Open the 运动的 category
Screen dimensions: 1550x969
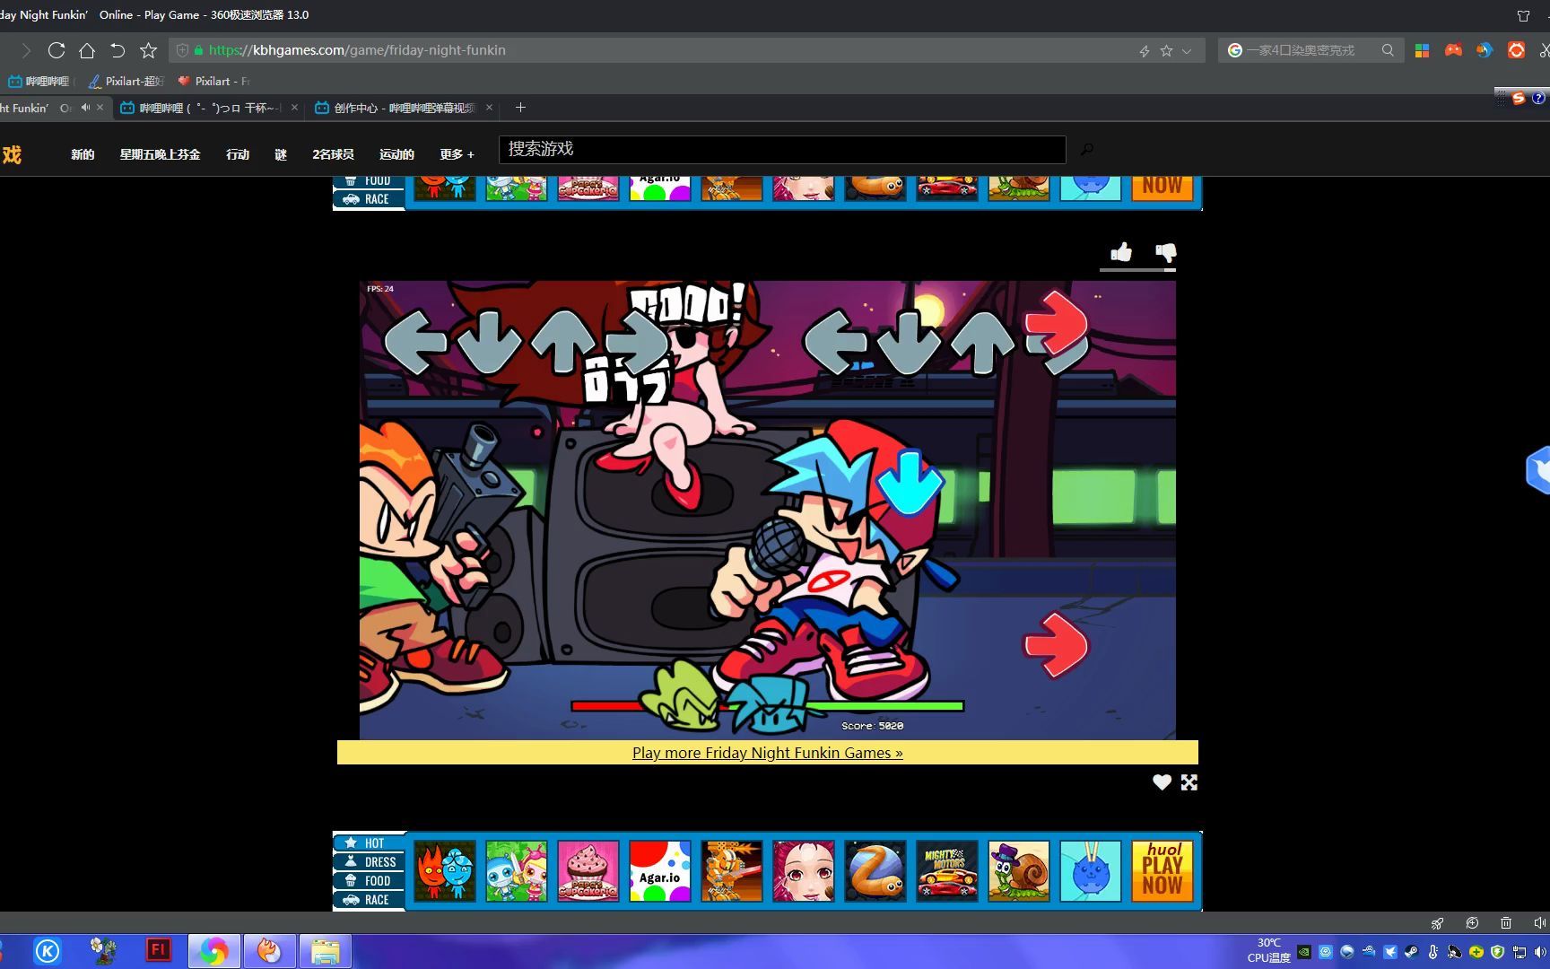coord(396,154)
